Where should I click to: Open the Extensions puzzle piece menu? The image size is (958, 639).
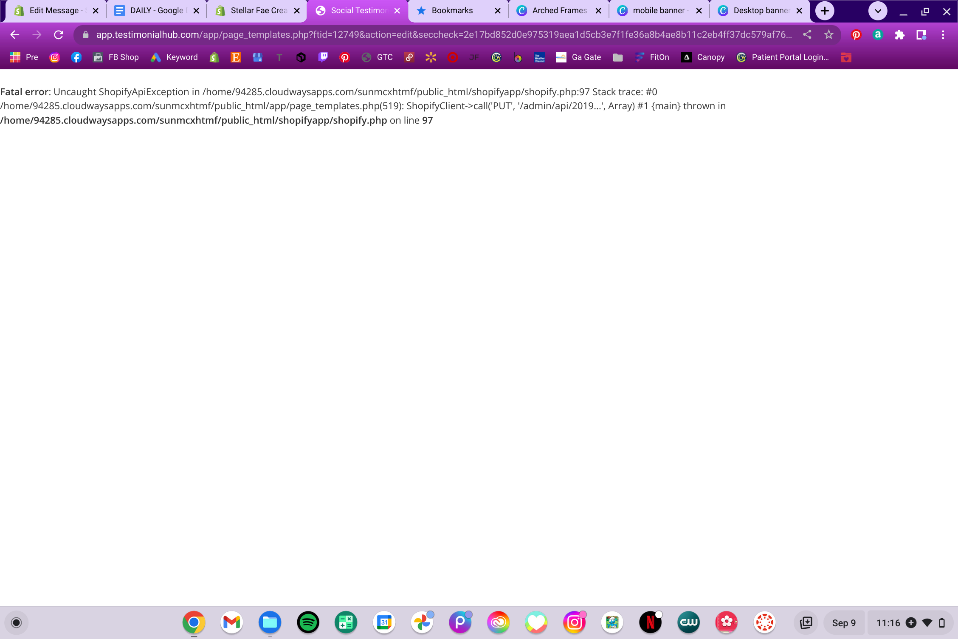coord(899,35)
